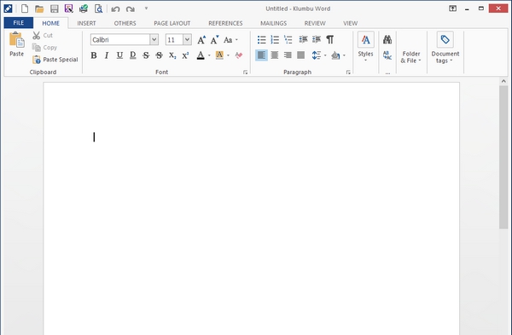Justify the text
This screenshot has height=335, width=512.
click(x=300, y=55)
